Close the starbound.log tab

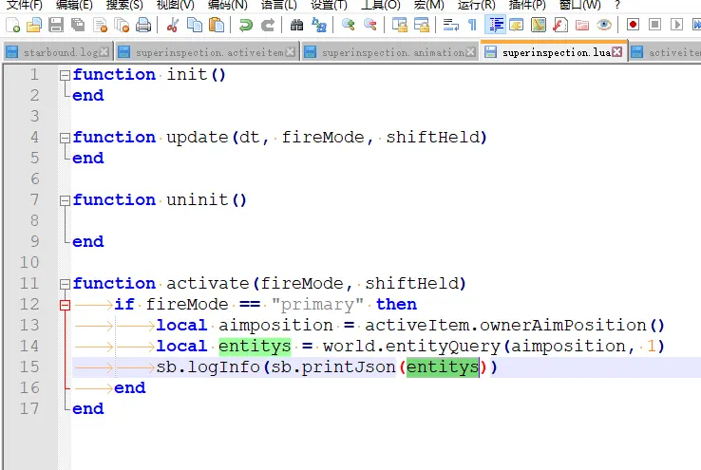pyautogui.click(x=104, y=52)
